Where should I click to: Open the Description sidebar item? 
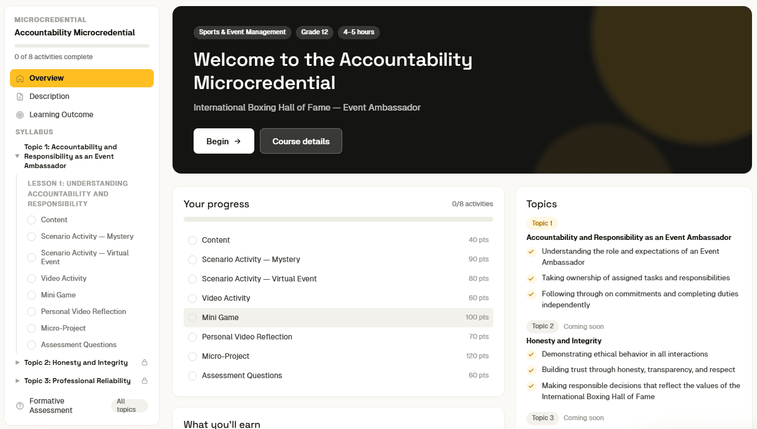[82, 97]
